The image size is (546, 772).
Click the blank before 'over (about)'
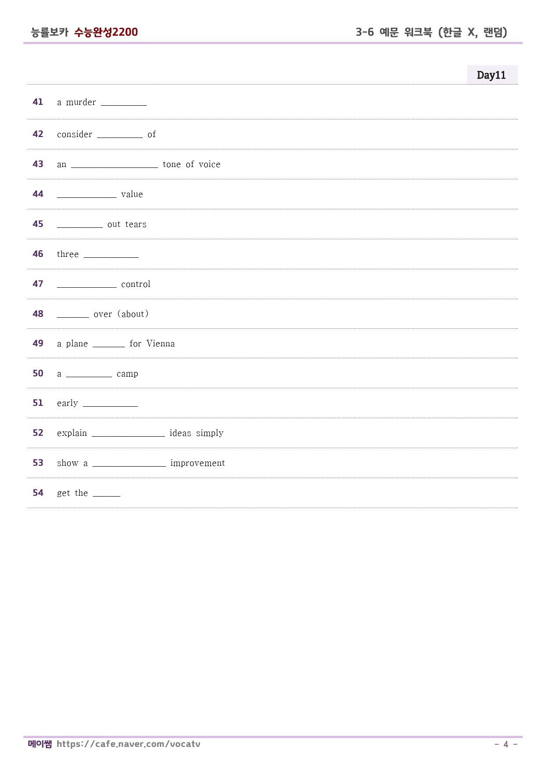point(73,316)
